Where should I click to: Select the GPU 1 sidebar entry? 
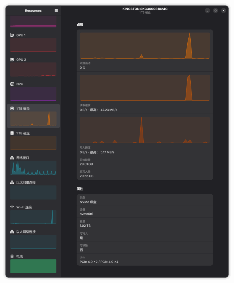[x=33, y=42]
